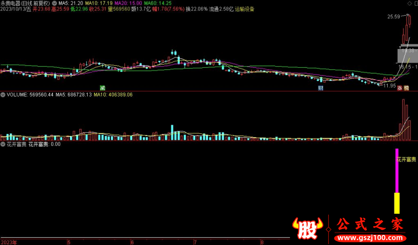Click the volume MA5: 686728.13 label
Viewport: 418px width, 245px height.
click(x=74, y=95)
